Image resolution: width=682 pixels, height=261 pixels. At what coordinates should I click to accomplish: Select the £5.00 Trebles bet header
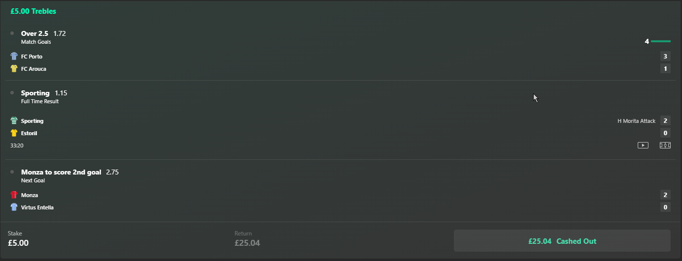(33, 11)
